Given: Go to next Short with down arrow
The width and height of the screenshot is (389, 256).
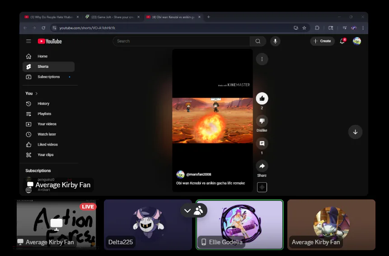Looking at the screenshot, I should coord(355,132).
